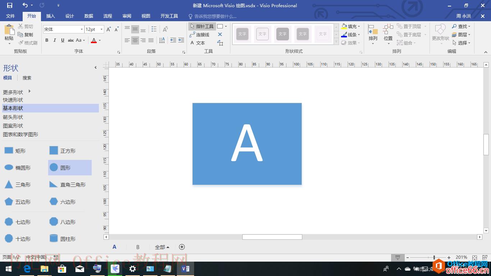Click the Paste clipboard icon
Screen dimensions: 491x276
click(x=9, y=30)
